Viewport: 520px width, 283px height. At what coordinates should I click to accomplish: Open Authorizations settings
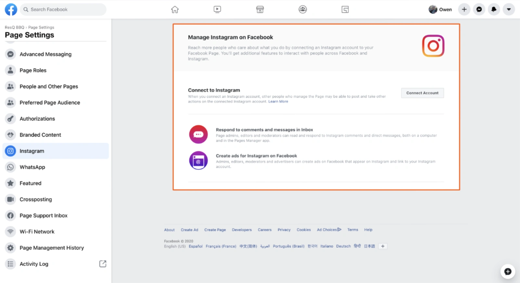coord(56,119)
